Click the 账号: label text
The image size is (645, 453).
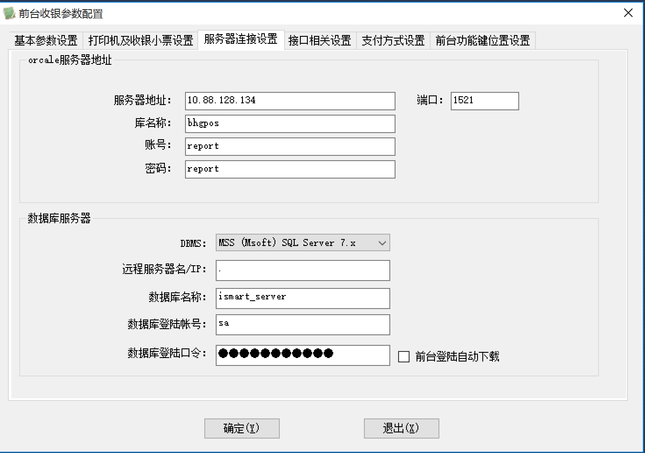pyautogui.click(x=158, y=145)
